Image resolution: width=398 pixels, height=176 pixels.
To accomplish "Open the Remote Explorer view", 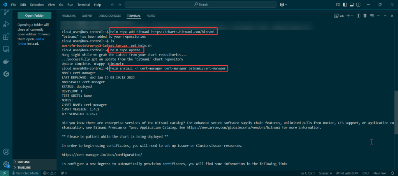I will point(6,49).
